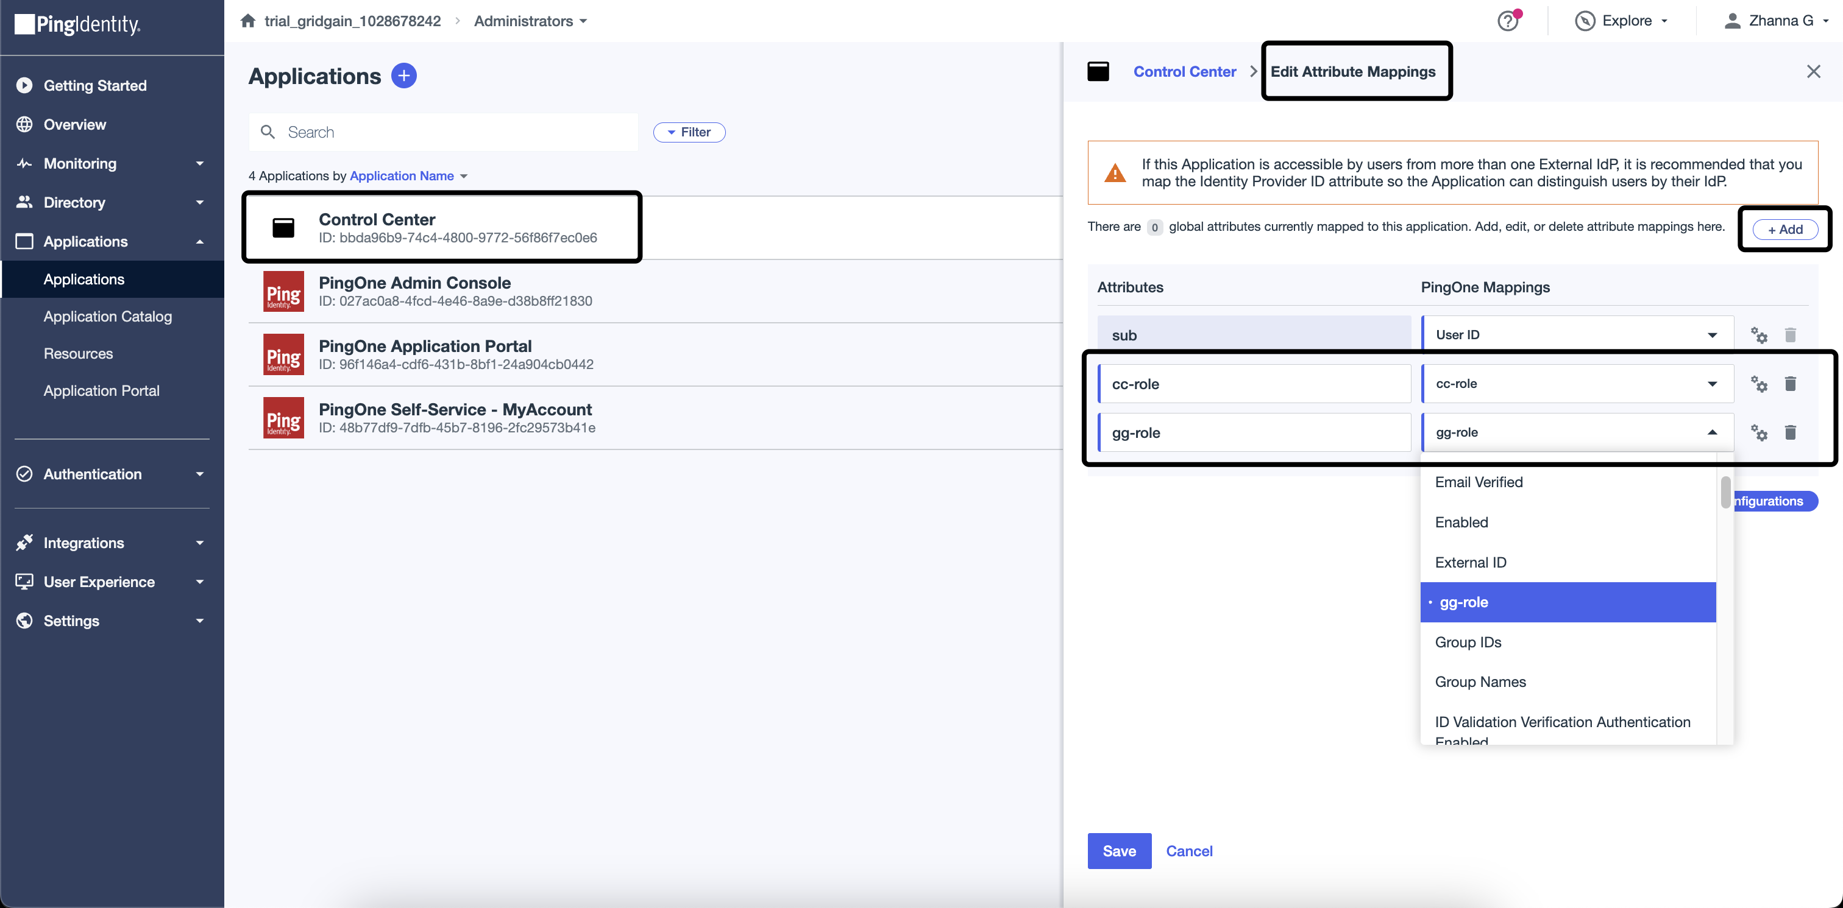This screenshot has height=908, width=1843.
Task: Choose External ID from dropdown list
Action: pyautogui.click(x=1568, y=562)
